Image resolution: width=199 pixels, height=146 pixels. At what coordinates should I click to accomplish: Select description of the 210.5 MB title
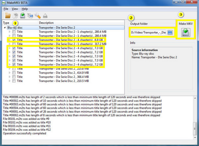point(64,81)
